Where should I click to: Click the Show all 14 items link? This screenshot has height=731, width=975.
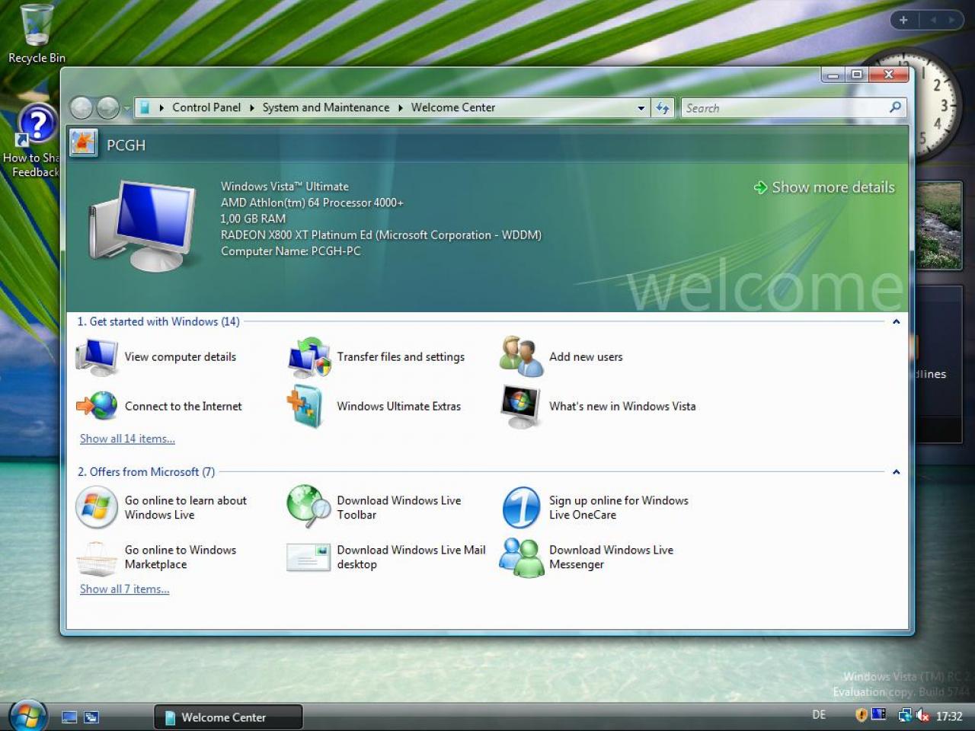[127, 439]
